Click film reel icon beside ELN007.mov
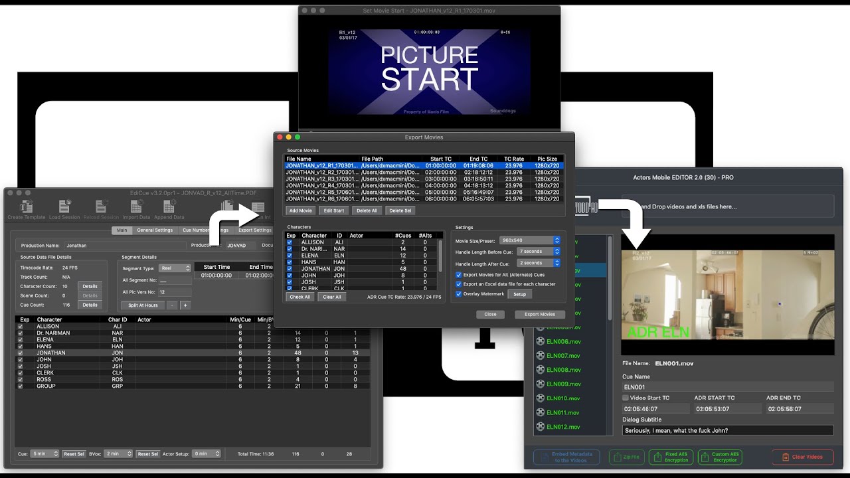The width and height of the screenshot is (850, 478). [x=540, y=356]
